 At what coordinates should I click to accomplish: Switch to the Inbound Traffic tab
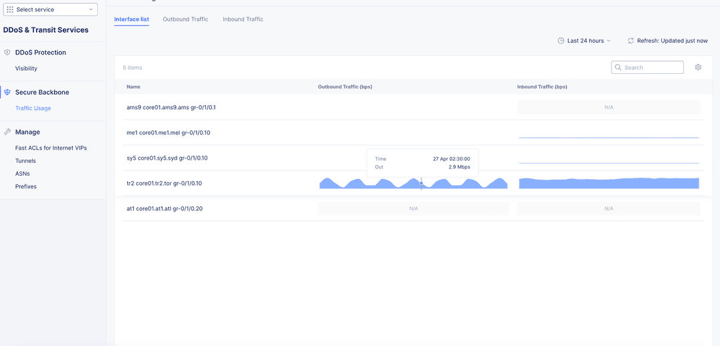click(243, 19)
